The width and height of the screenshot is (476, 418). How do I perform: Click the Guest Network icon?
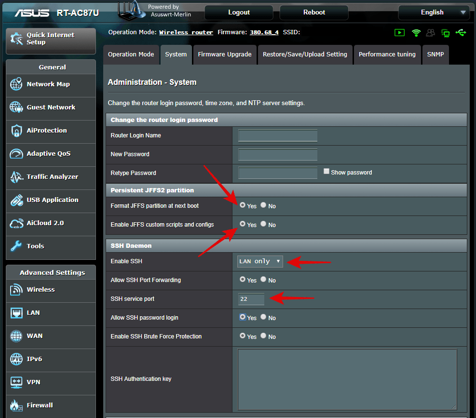(x=16, y=107)
